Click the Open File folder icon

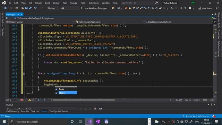[23, 8]
